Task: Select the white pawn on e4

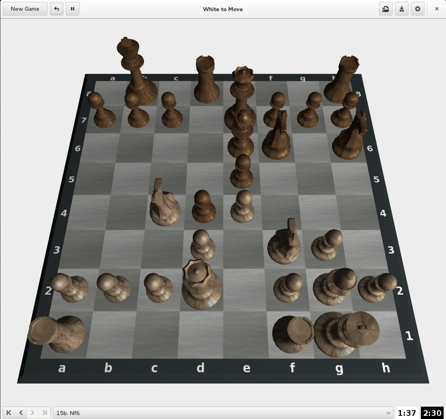Action: 243,208
